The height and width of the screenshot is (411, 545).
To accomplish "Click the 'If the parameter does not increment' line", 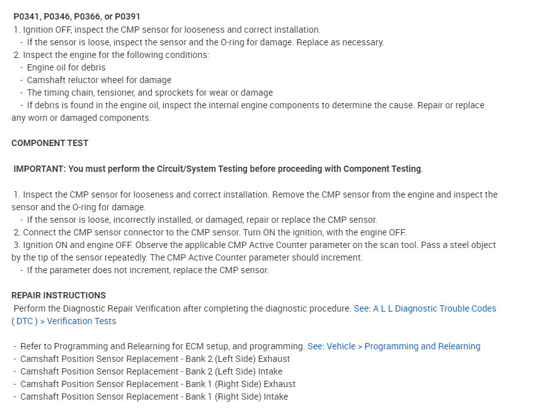I will tap(147, 270).
